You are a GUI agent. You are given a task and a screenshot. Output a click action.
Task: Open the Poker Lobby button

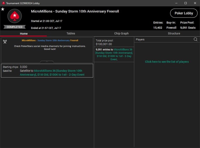(184, 13)
